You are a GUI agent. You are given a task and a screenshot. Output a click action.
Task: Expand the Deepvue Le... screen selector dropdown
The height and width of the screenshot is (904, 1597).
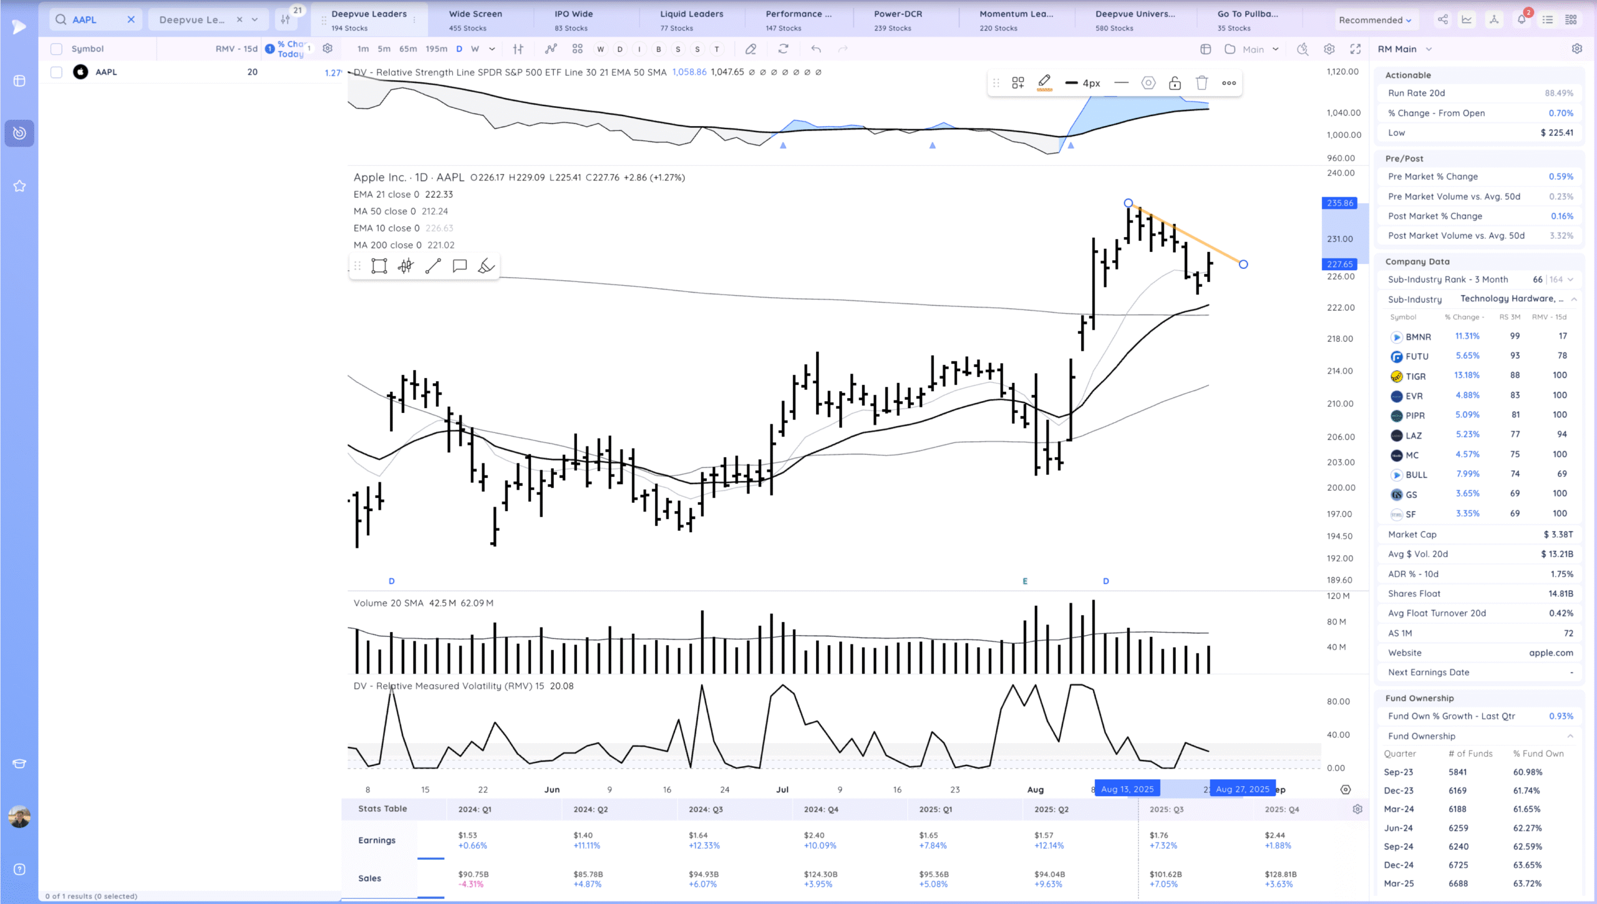[255, 19]
